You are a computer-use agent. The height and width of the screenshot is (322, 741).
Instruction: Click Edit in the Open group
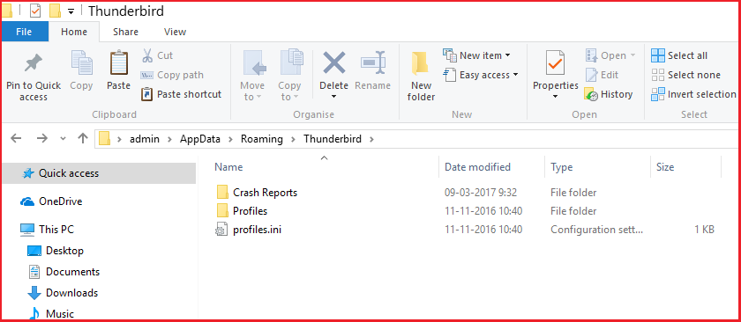(x=602, y=75)
